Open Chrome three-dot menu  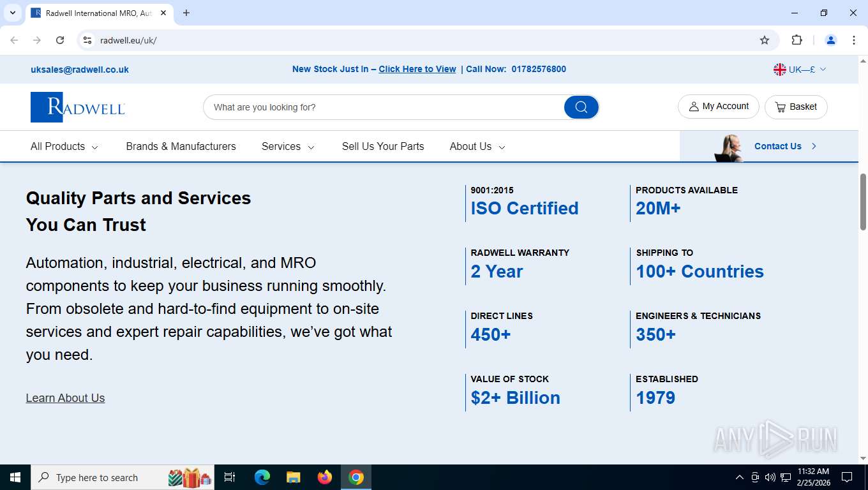(854, 40)
